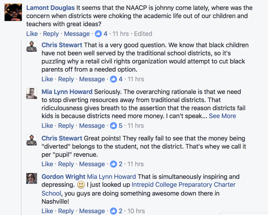Open Chris Stewart's avatar thumbnail
Image resolution: width=268 pixels, height=215 pixels.
[x=31, y=47]
